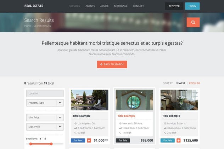Click the left bedrooms slider handle

point(30,144)
